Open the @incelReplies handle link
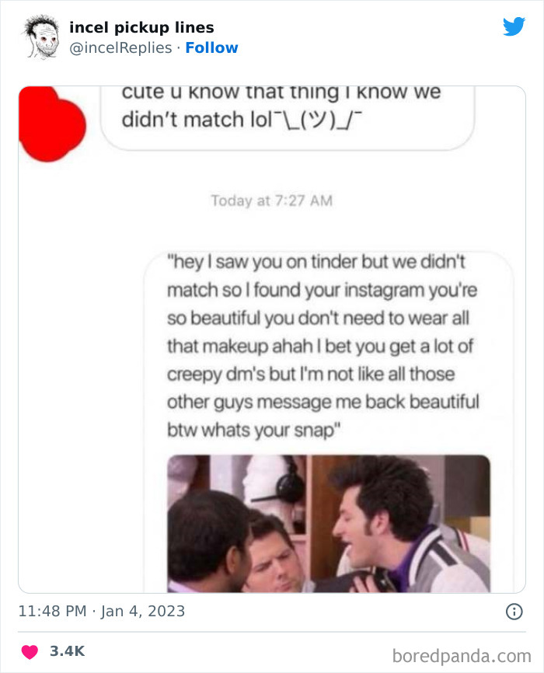This screenshot has width=544, height=673. (120, 47)
